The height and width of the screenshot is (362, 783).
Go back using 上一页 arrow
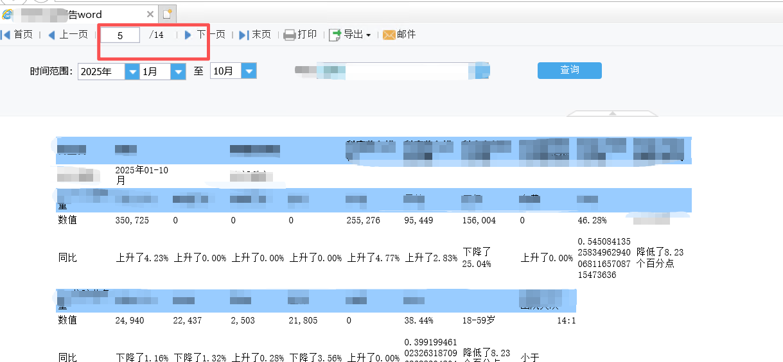52,35
